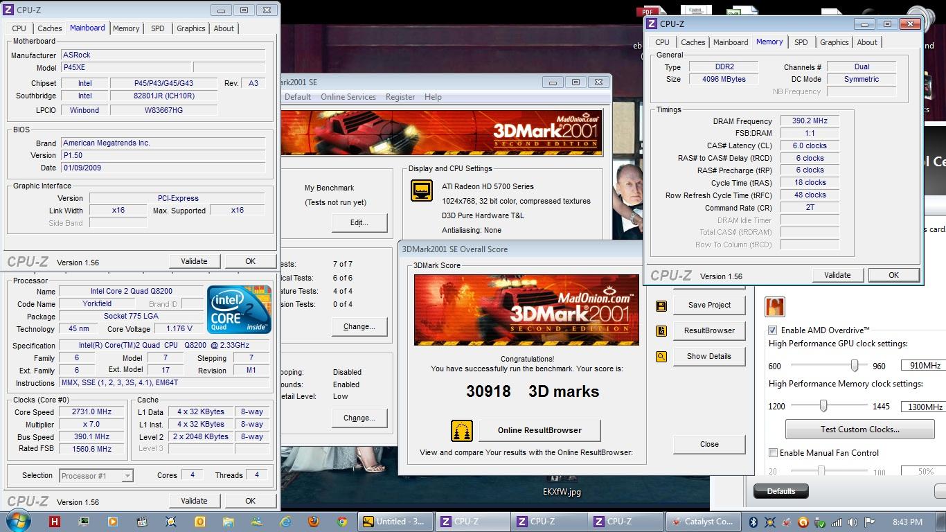Click Validate in the Memory CPU-Z window

(x=837, y=275)
